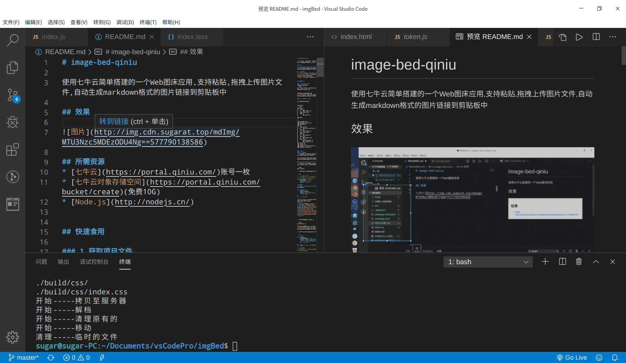The height and width of the screenshot is (363, 626).
Task: Split the right editor group
Action: click(596, 37)
